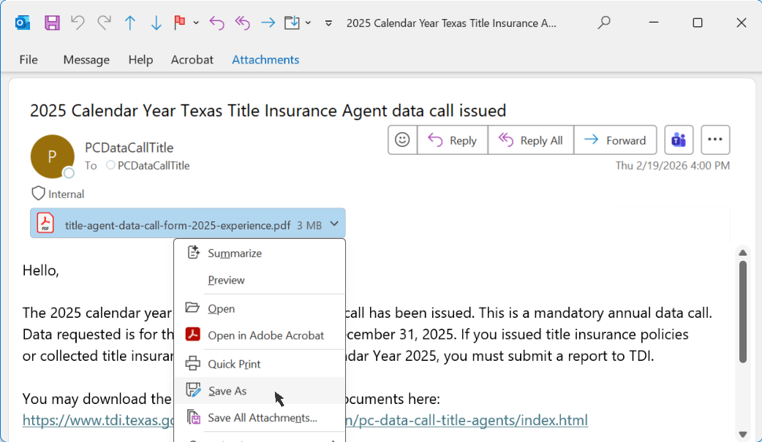Choose Open in Adobe Acrobat menu item
The image size is (762, 442).
(265, 335)
